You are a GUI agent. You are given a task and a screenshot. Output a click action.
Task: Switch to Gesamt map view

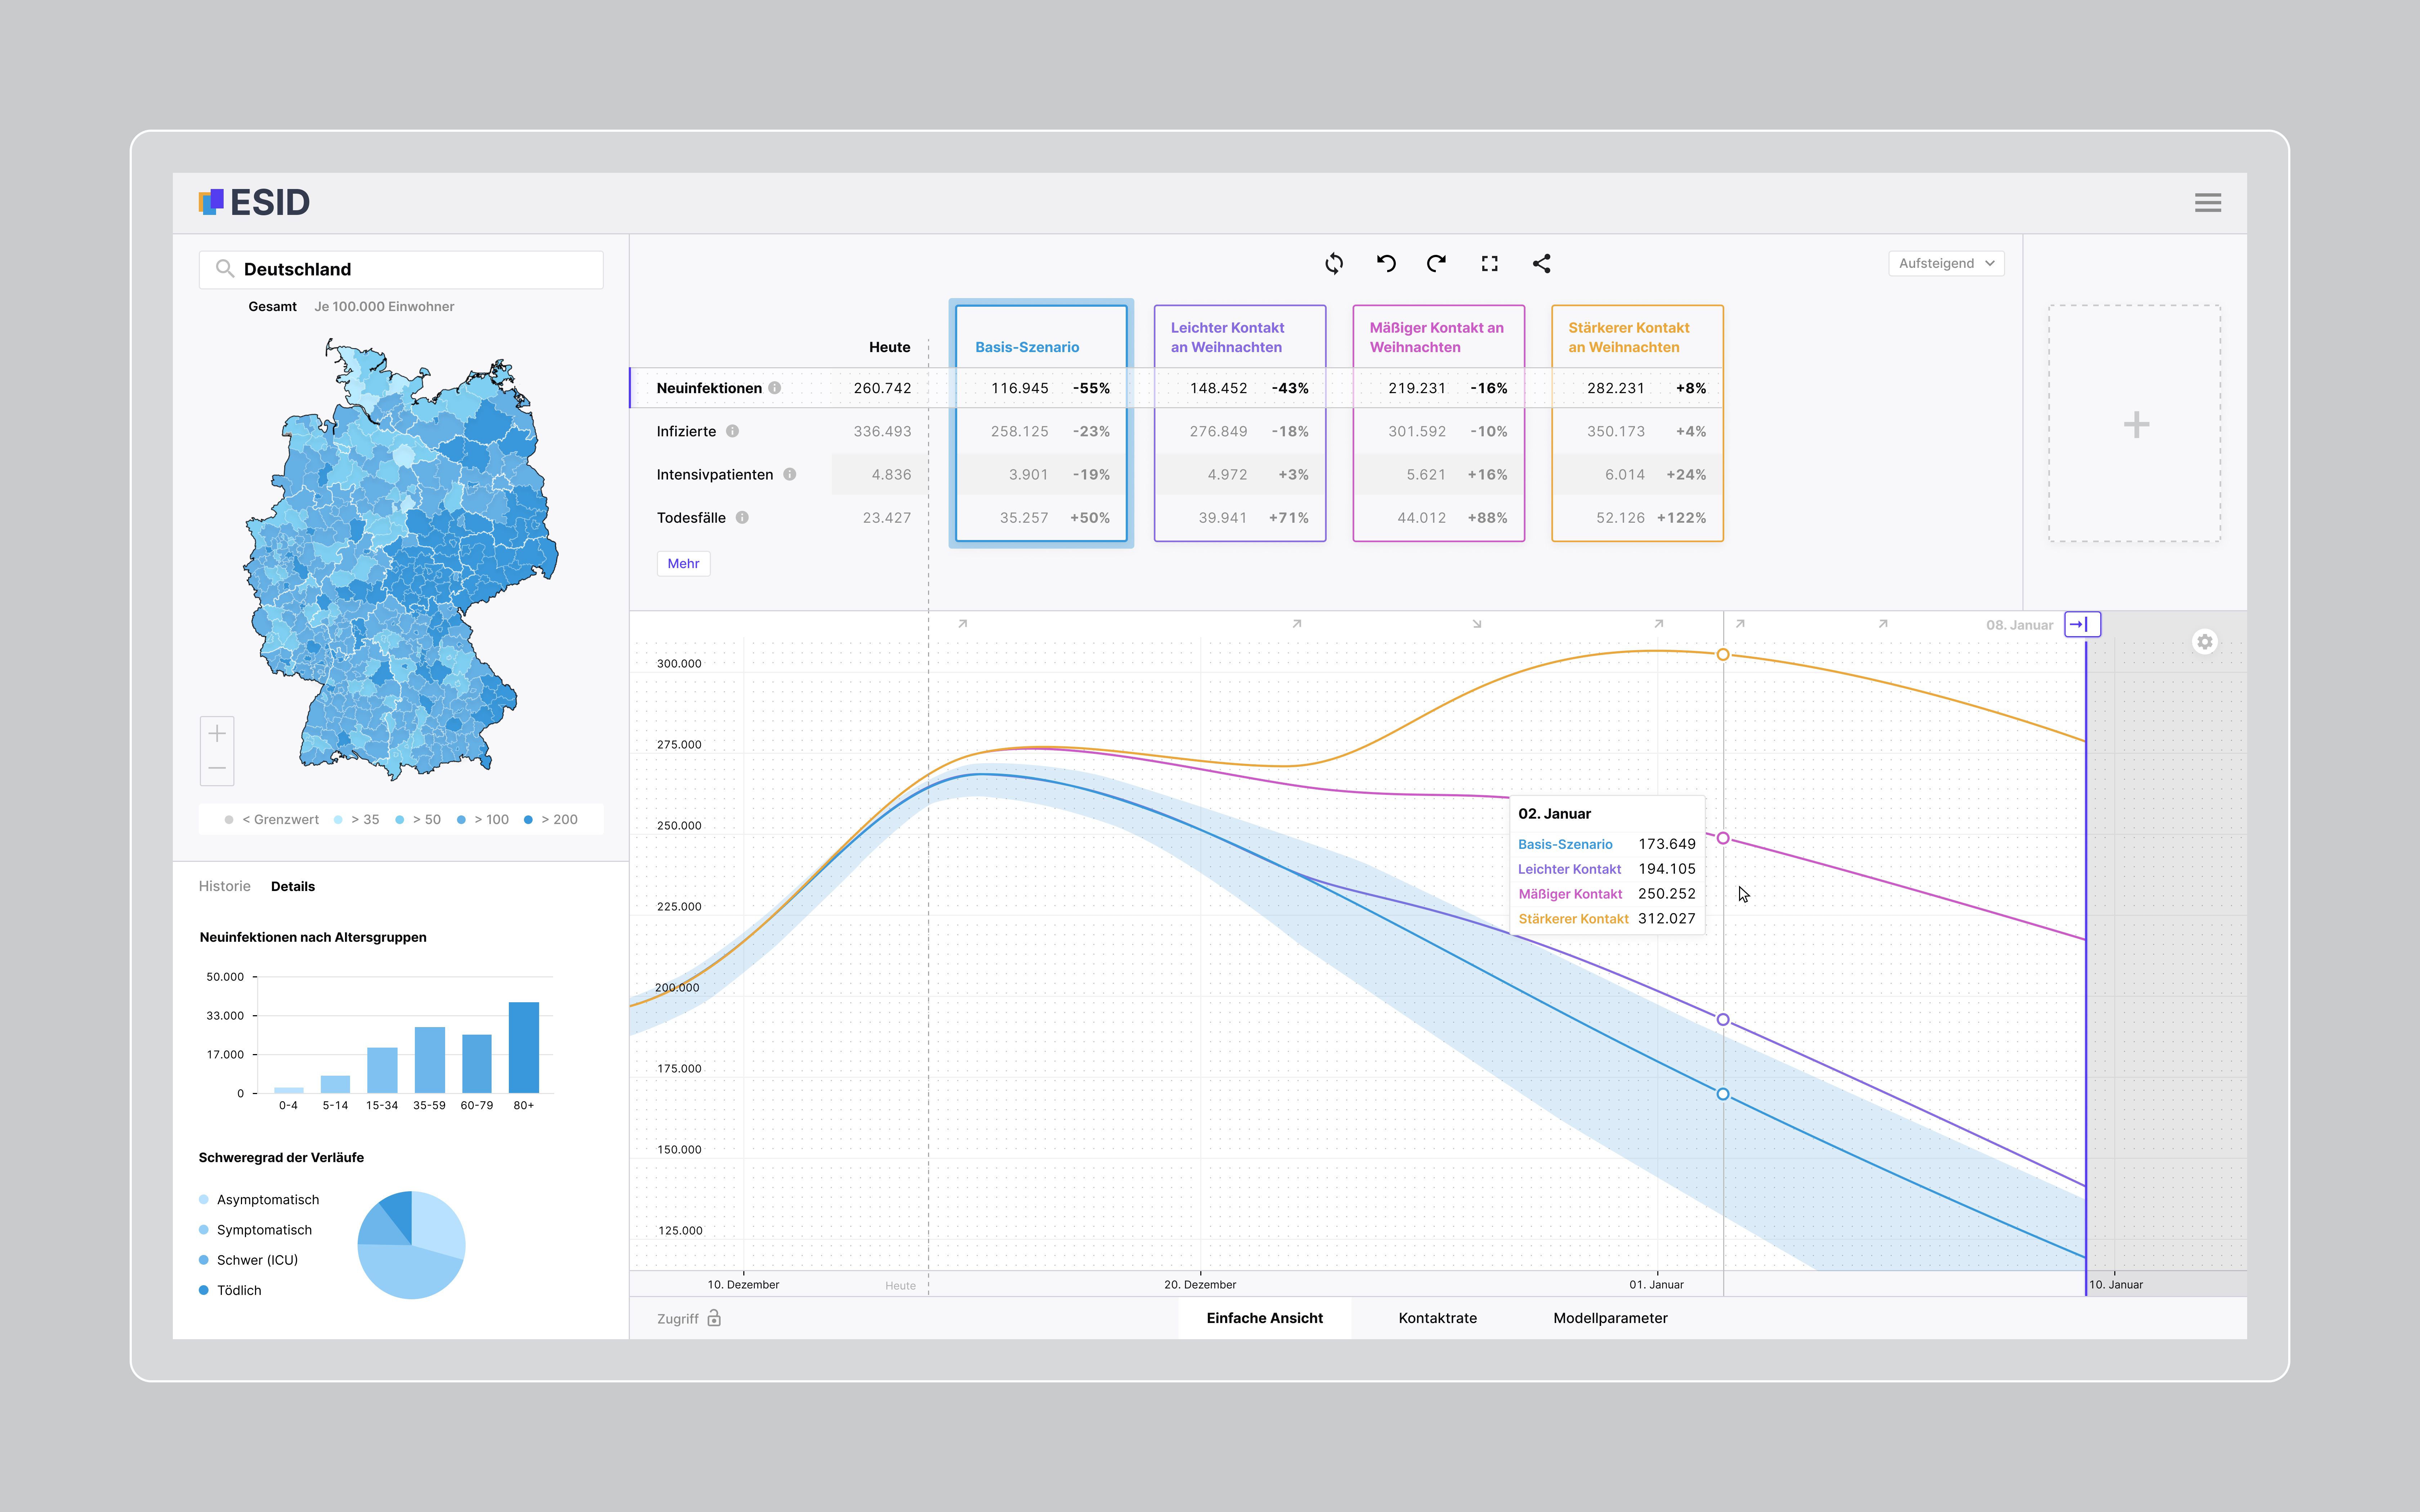[272, 307]
